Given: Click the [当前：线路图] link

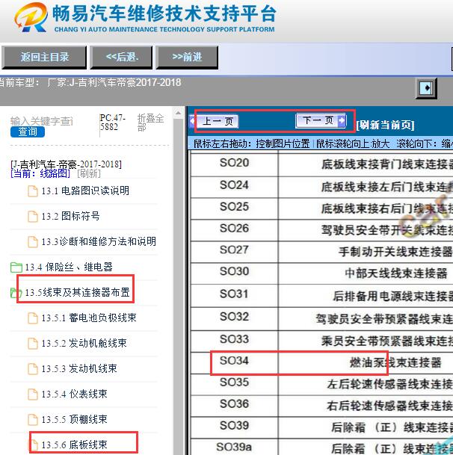Looking at the screenshot, I should coord(40,173).
